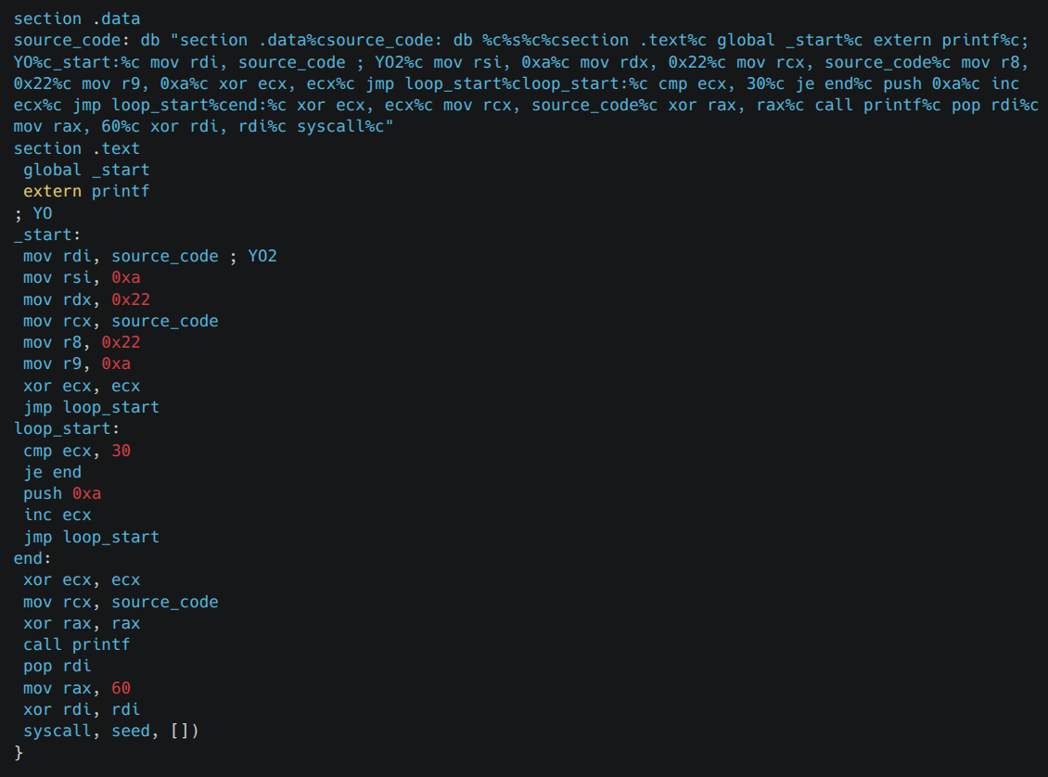
Task: Click red "0xa" in the mov r9 line
Action: [116, 364]
